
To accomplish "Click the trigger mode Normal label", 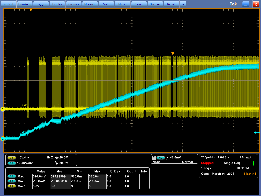I will [x=187, y=162].
